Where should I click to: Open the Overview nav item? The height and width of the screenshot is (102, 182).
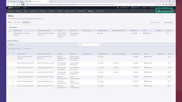11,11
